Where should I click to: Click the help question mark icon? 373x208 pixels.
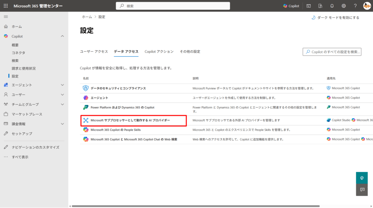click(x=355, y=6)
